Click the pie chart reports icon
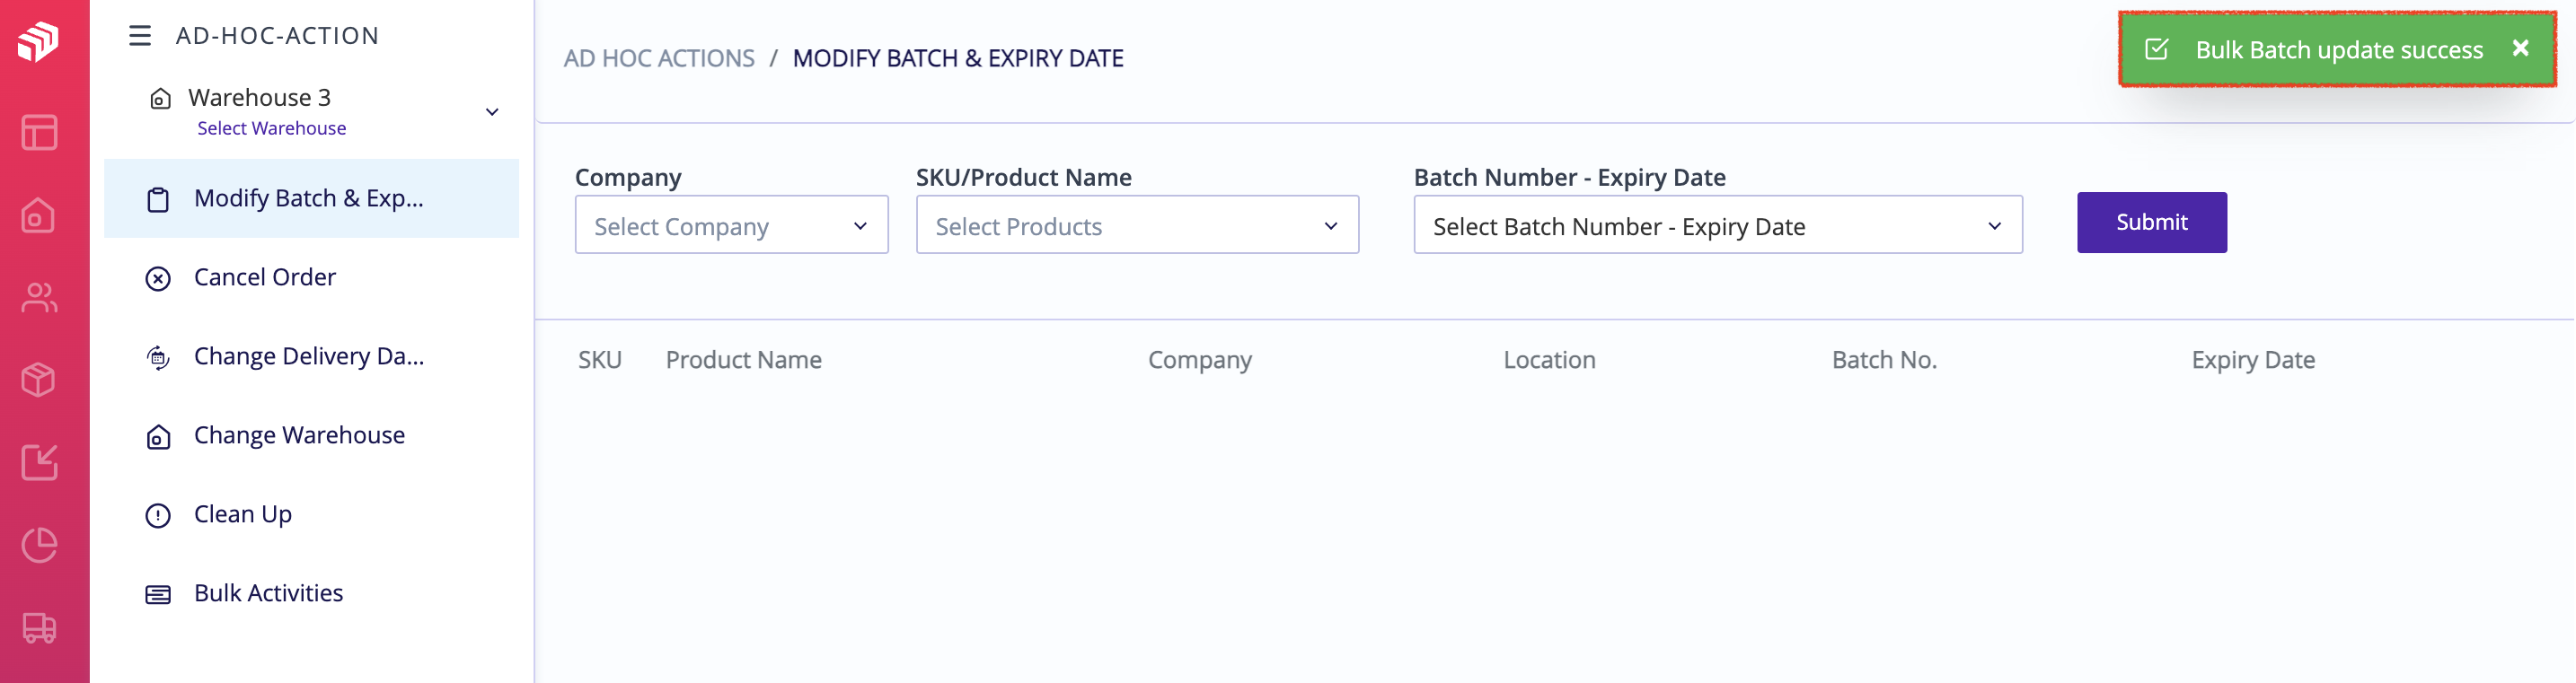Viewport: 2576px width, 683px height. pyautogui.click(x=39, y=545)
